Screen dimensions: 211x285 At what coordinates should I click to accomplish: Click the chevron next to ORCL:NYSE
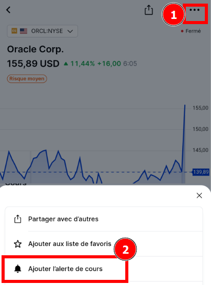tap(70, 31)
